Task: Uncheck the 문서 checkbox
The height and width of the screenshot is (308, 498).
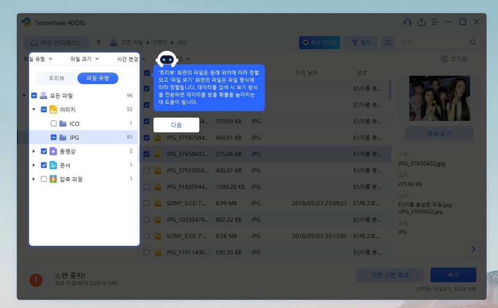Action: coord(44,165)
